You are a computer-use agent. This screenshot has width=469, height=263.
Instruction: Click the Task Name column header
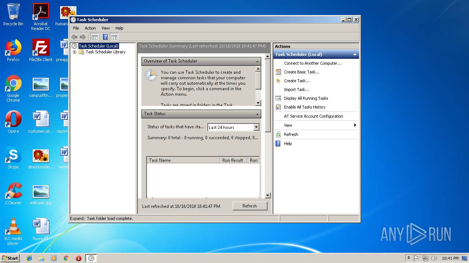pyautogui.click(x=183, y=160)
